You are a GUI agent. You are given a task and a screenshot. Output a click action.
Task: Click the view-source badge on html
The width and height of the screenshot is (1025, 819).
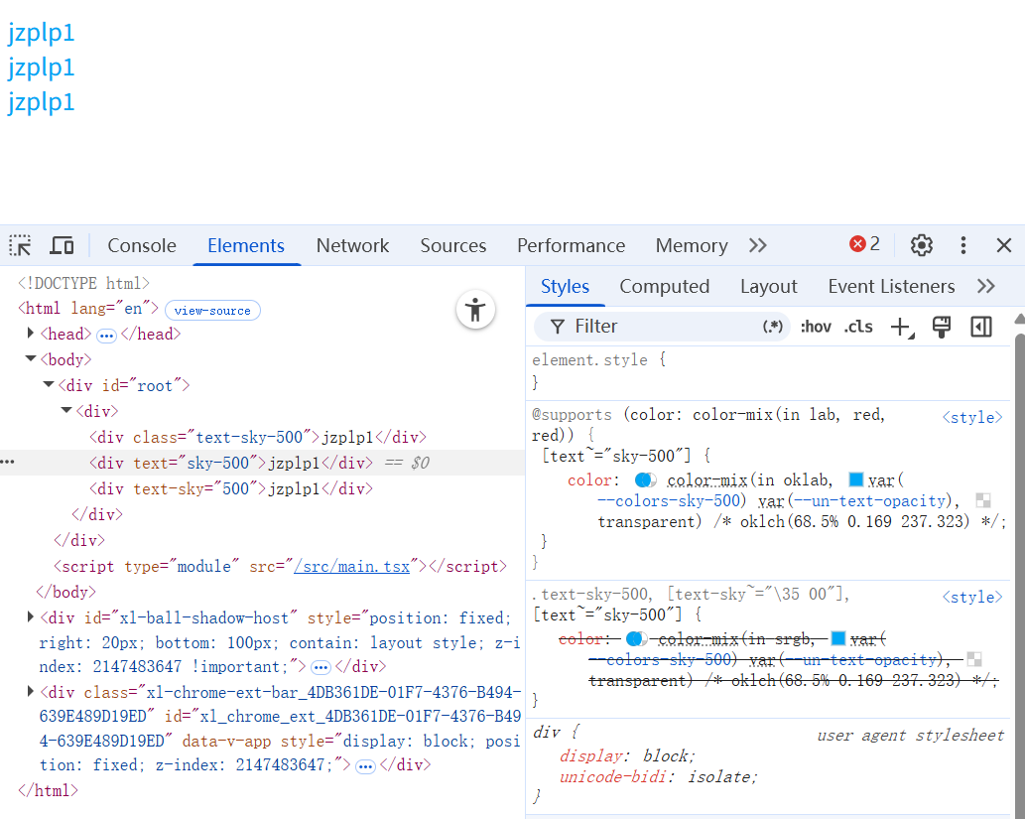point(212,310)
